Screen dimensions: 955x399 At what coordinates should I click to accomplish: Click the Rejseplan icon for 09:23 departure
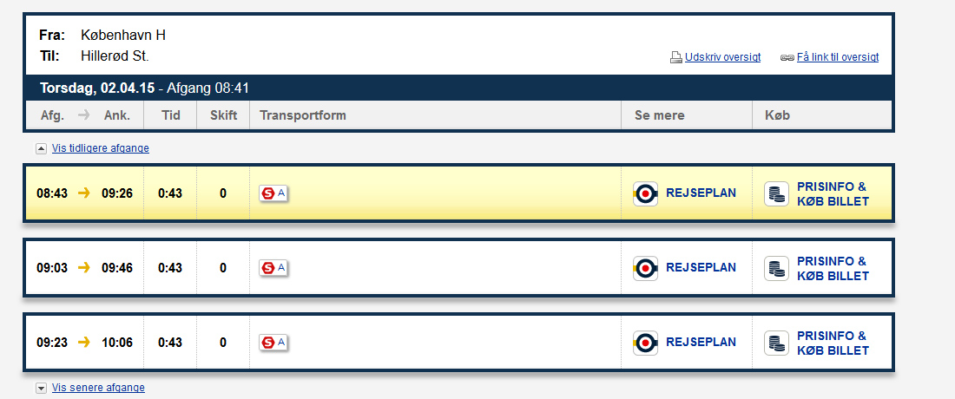pyautogui.click(x=646, y=343)
